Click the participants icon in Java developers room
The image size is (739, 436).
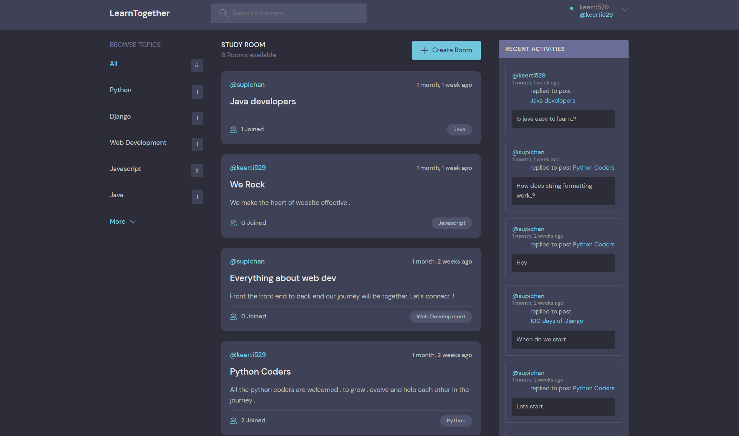point(233,130)
